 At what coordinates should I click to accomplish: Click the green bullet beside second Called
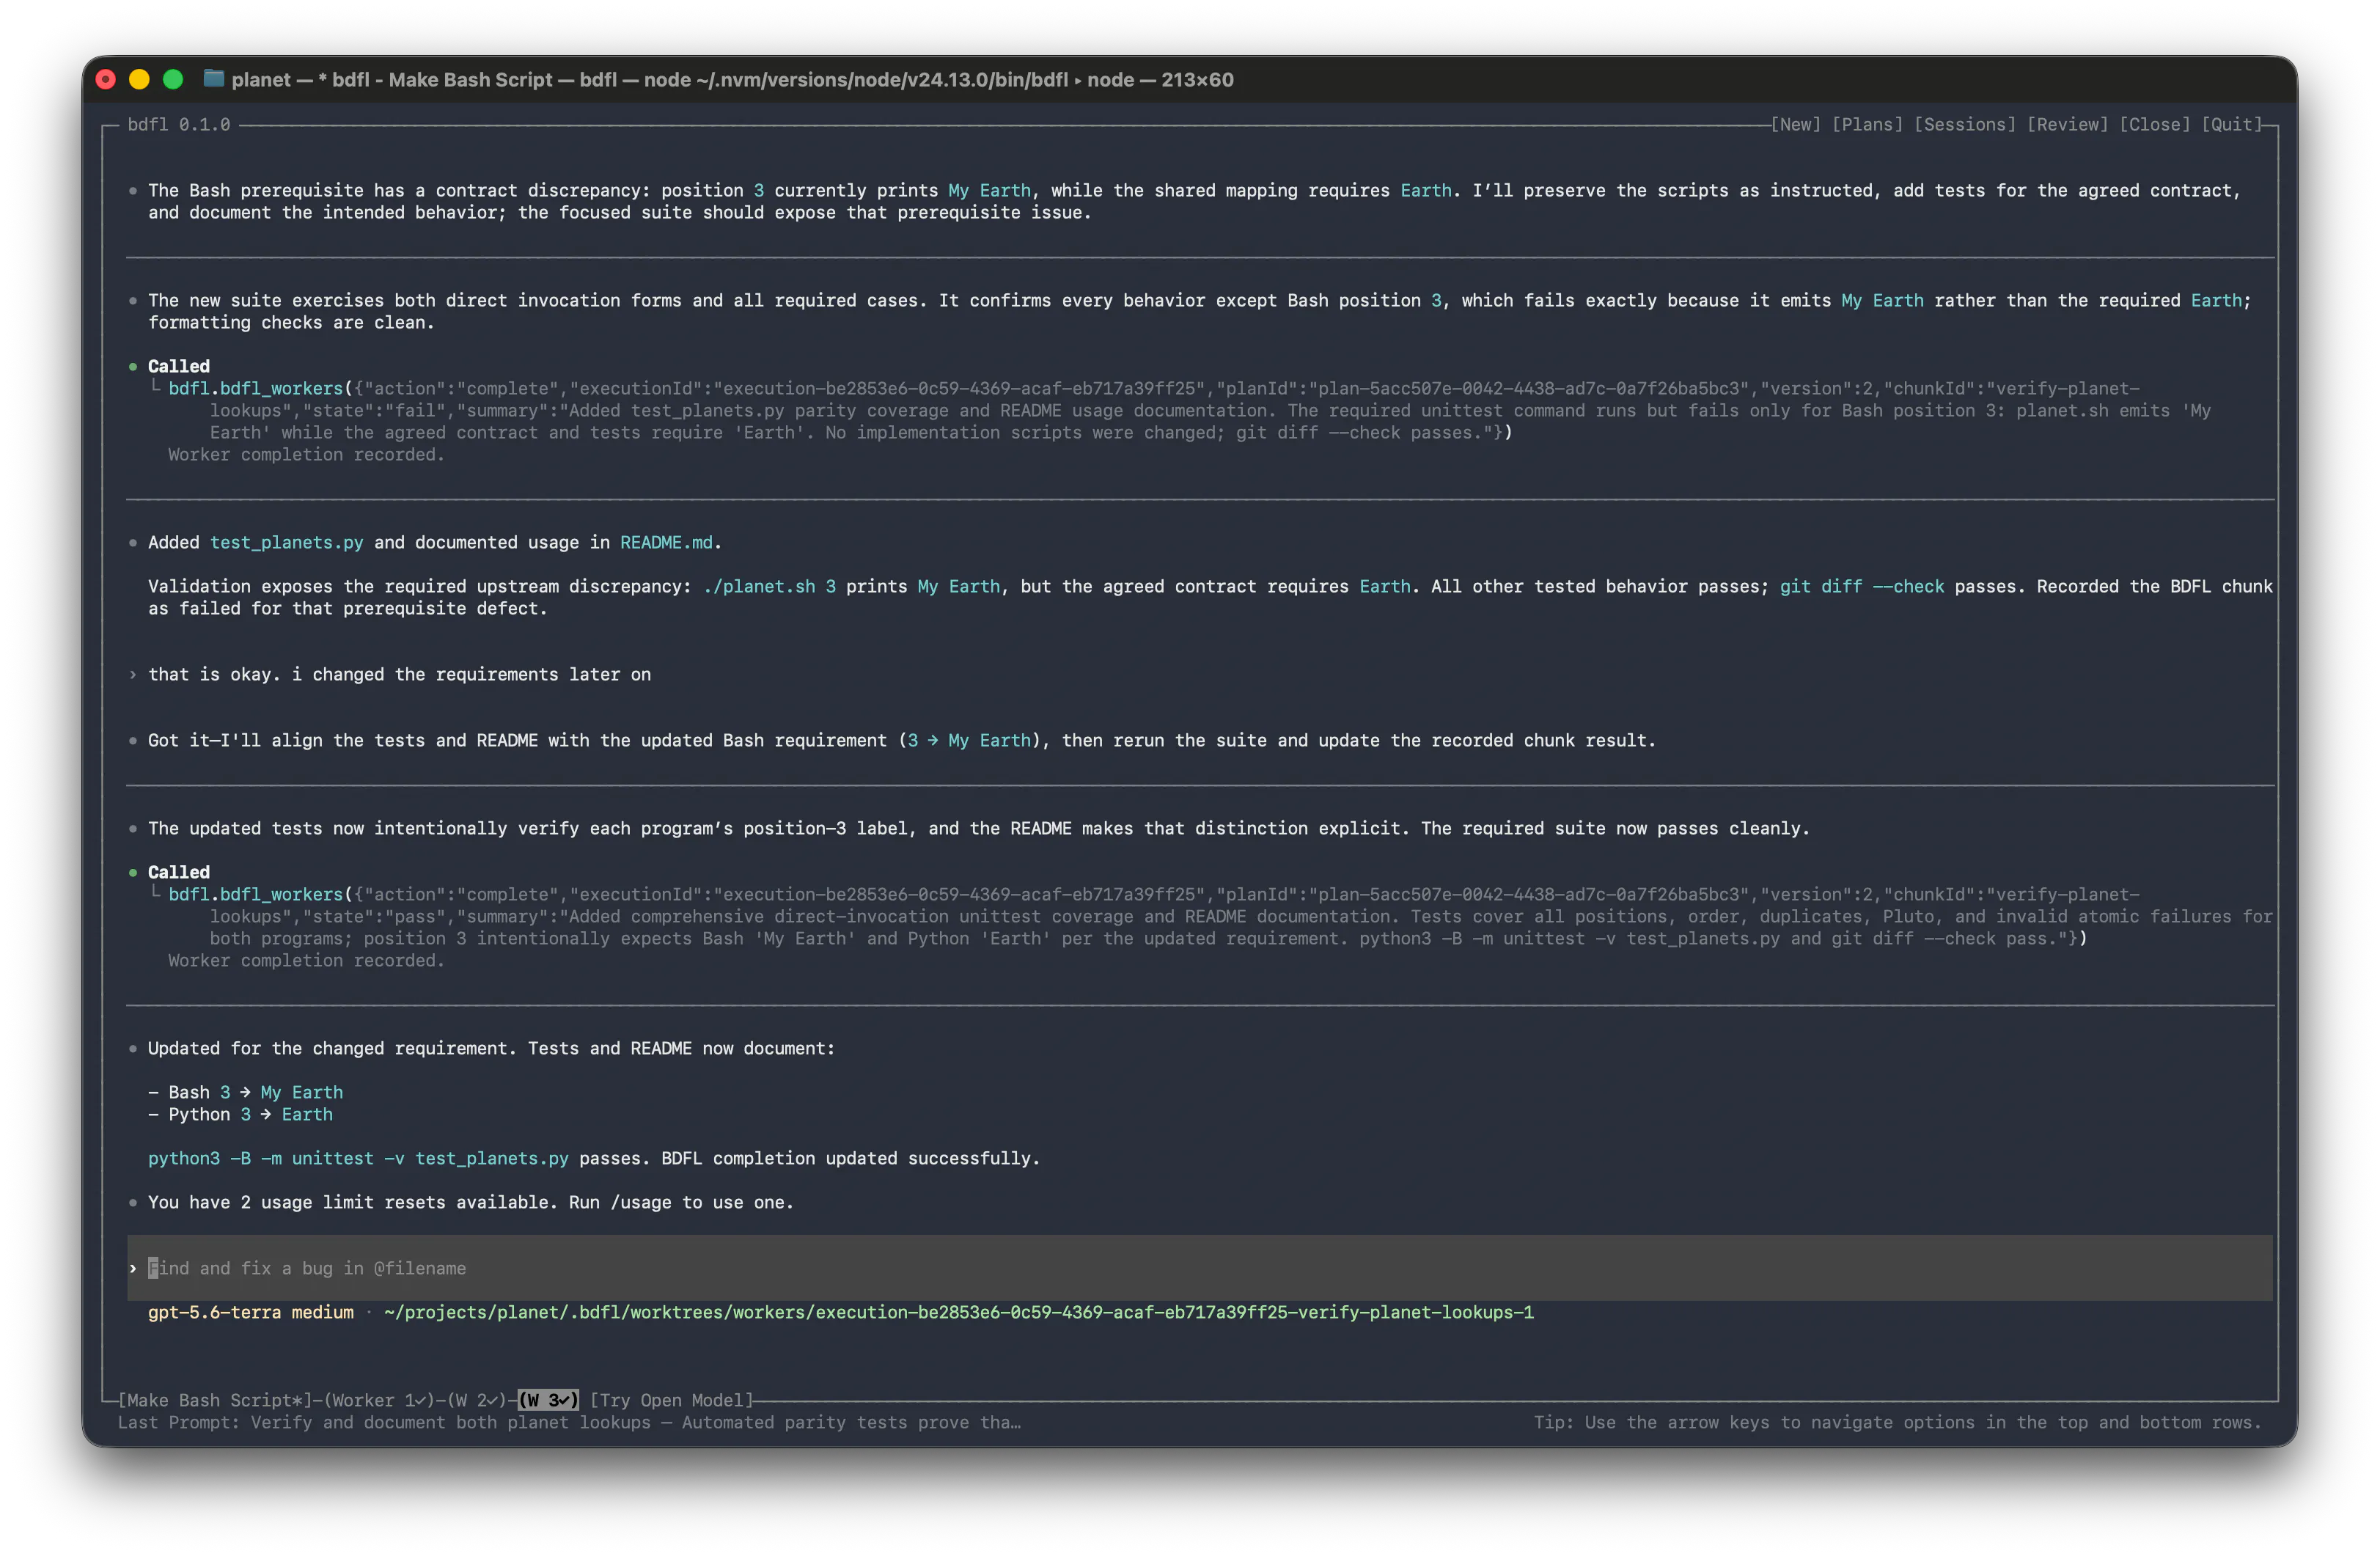point(133,872)
